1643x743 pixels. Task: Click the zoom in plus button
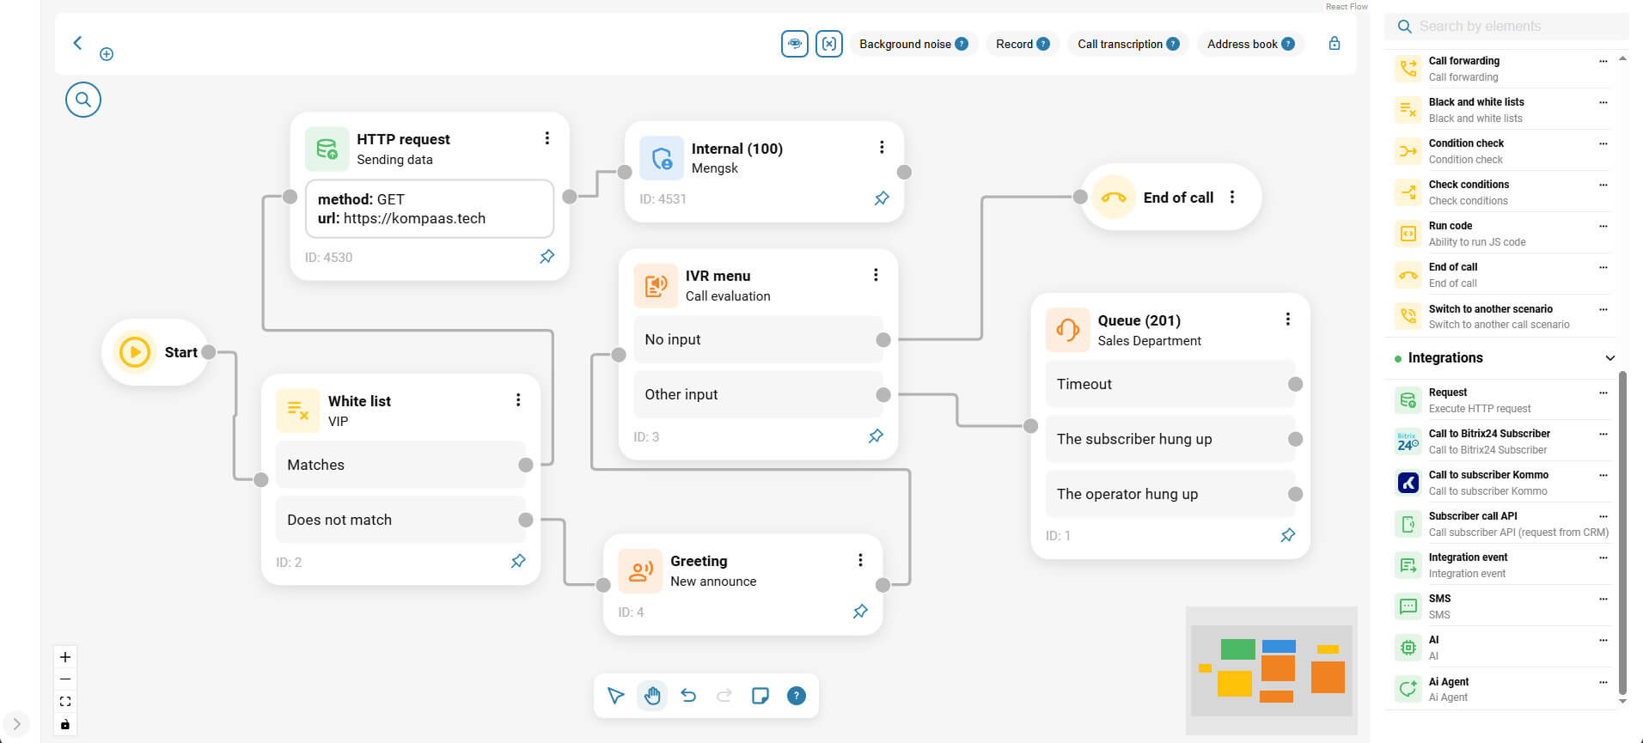pos(65,657)
